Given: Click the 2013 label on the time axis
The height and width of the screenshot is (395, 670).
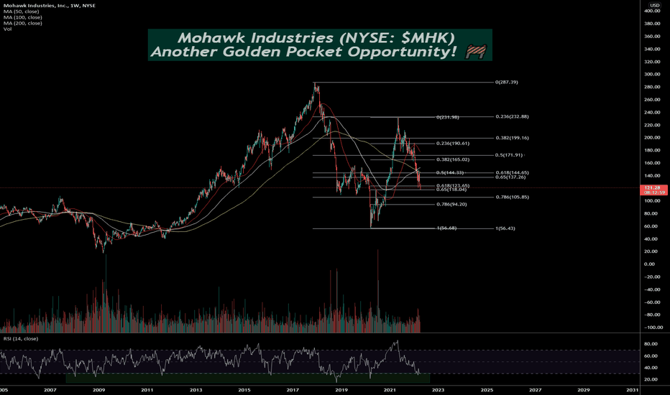Looking at the screenshot, I should (196, 390).
